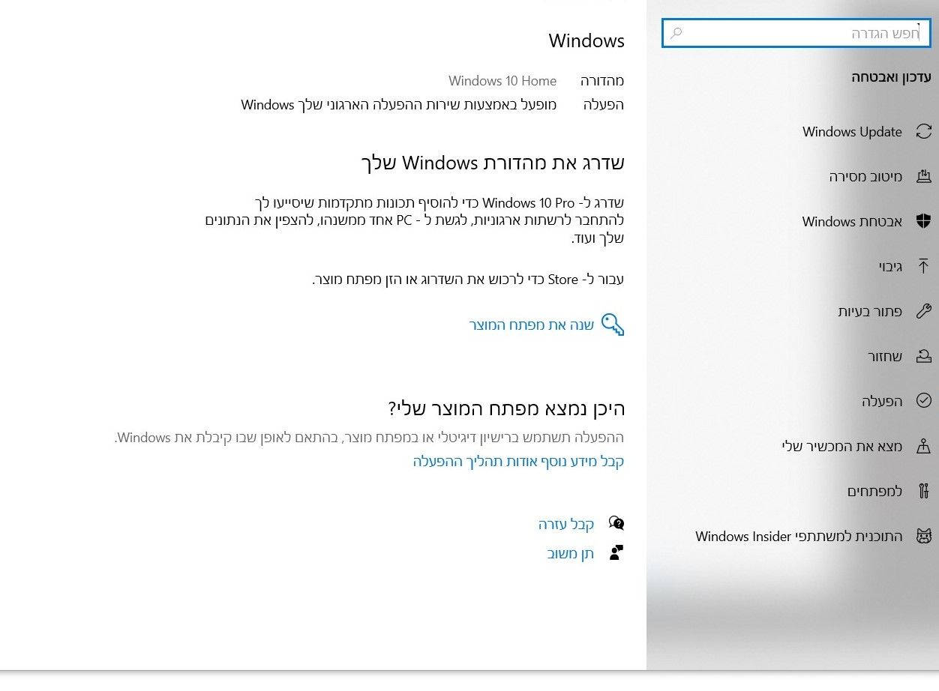Click the היכן נמצא מפתח המוצר שלי heading
The height and width of the screenshot is (691, 939).
tap(506, 408)
